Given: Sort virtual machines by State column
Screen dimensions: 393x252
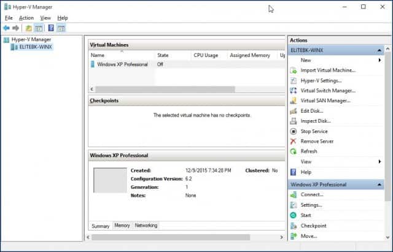Looking at the screenshot, I should (x=173, y=55).
